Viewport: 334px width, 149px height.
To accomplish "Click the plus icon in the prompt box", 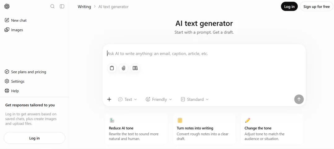I will (x=109, y=99).
